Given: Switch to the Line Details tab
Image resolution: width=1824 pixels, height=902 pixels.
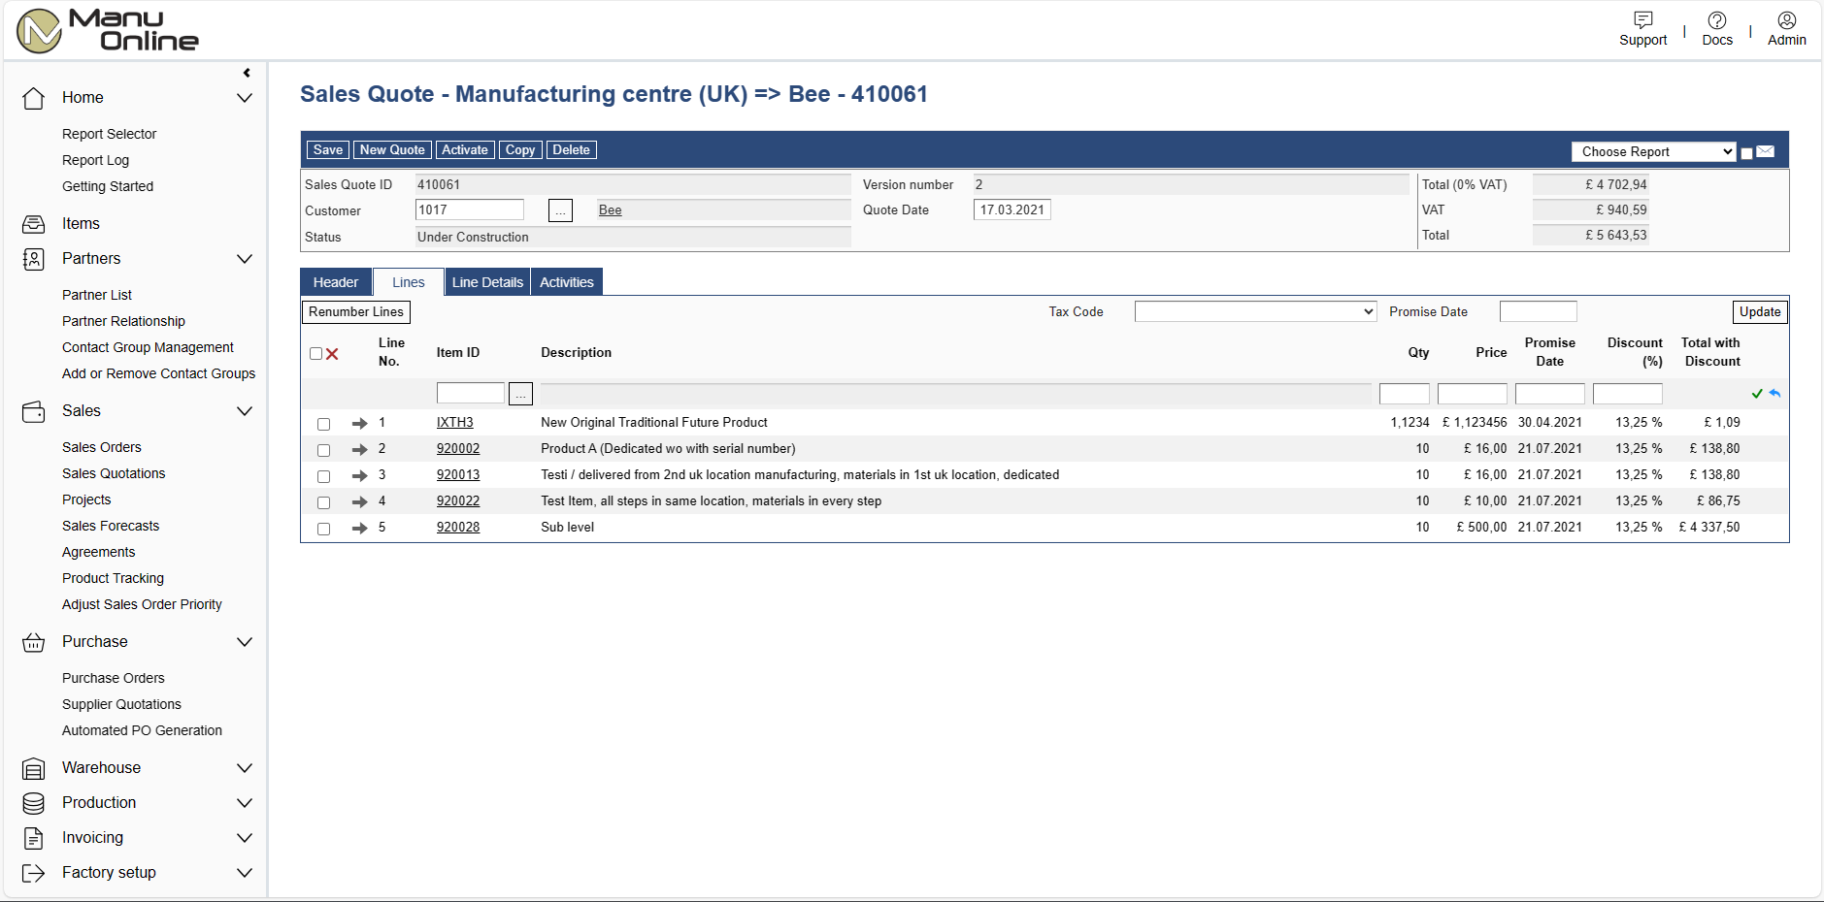Looking at the screenshot, I should (x=487, y=282).
